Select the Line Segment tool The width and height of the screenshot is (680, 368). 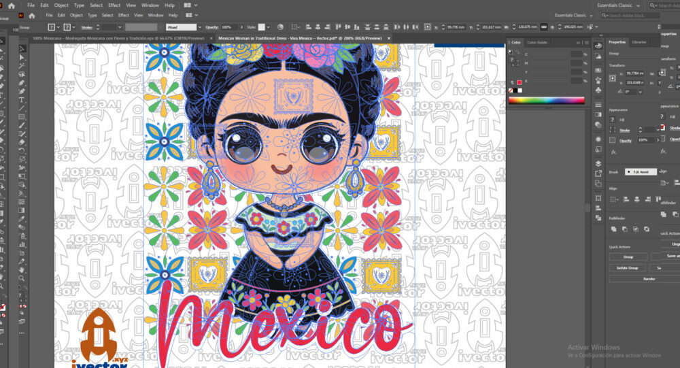pos(22,108)
